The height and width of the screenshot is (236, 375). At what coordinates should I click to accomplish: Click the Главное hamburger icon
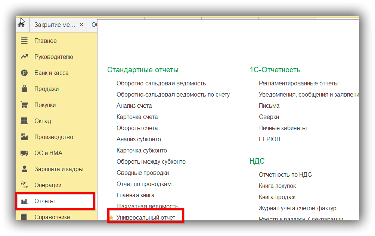(x=24, y=41)
